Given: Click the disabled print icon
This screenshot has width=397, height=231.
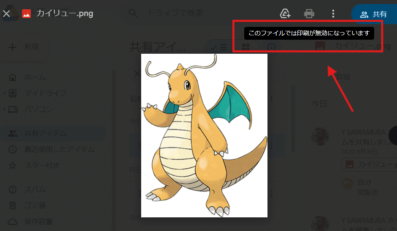Looking at the screenshot, I should tap(309, 13).
